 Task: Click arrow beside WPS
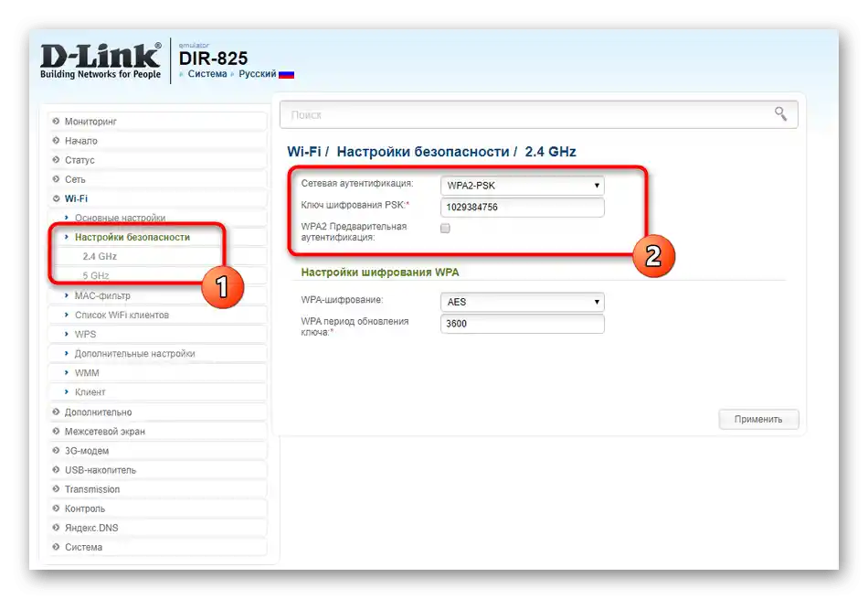[x=67, y=334]
